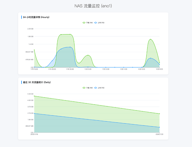This screenshot has height=147, width=192.
Task: Click the 5.59 GB y-axis label
Action: pyautogui.click(x=30, y=94)
